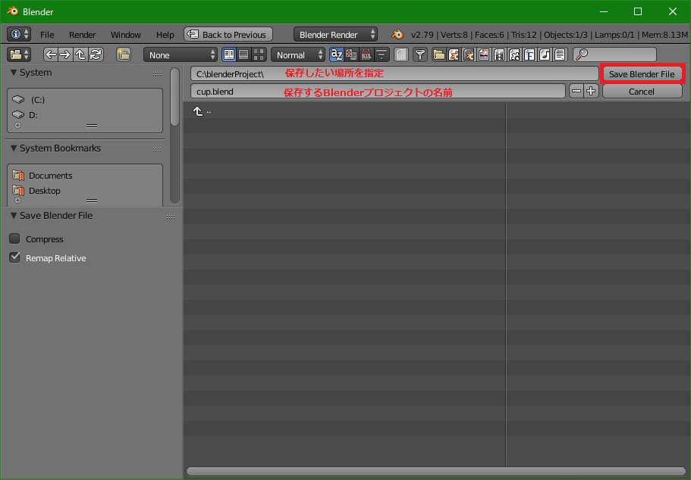
Task: Click the horizontal scrollbar below file list
Action: (436, 472)
